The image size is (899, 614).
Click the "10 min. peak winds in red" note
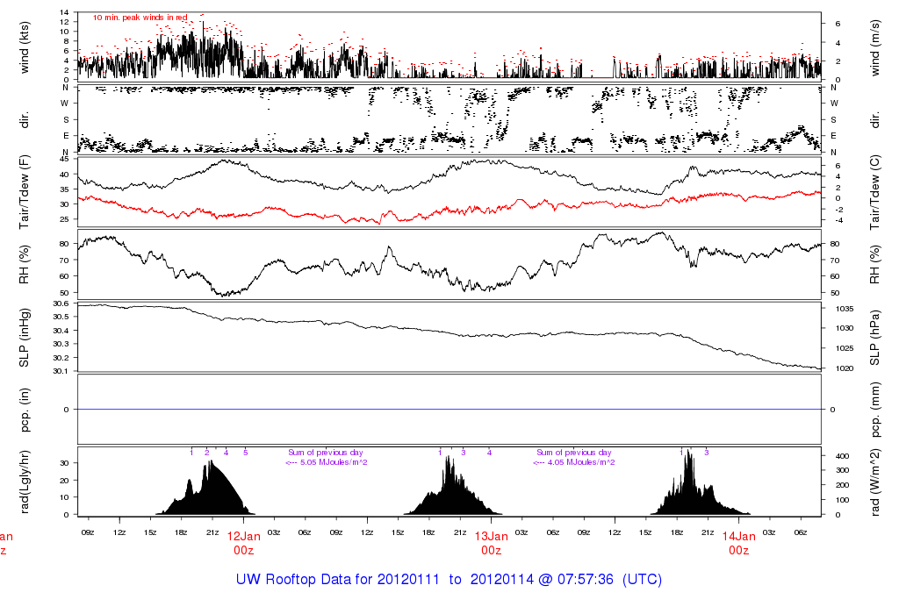coord(140,18)
